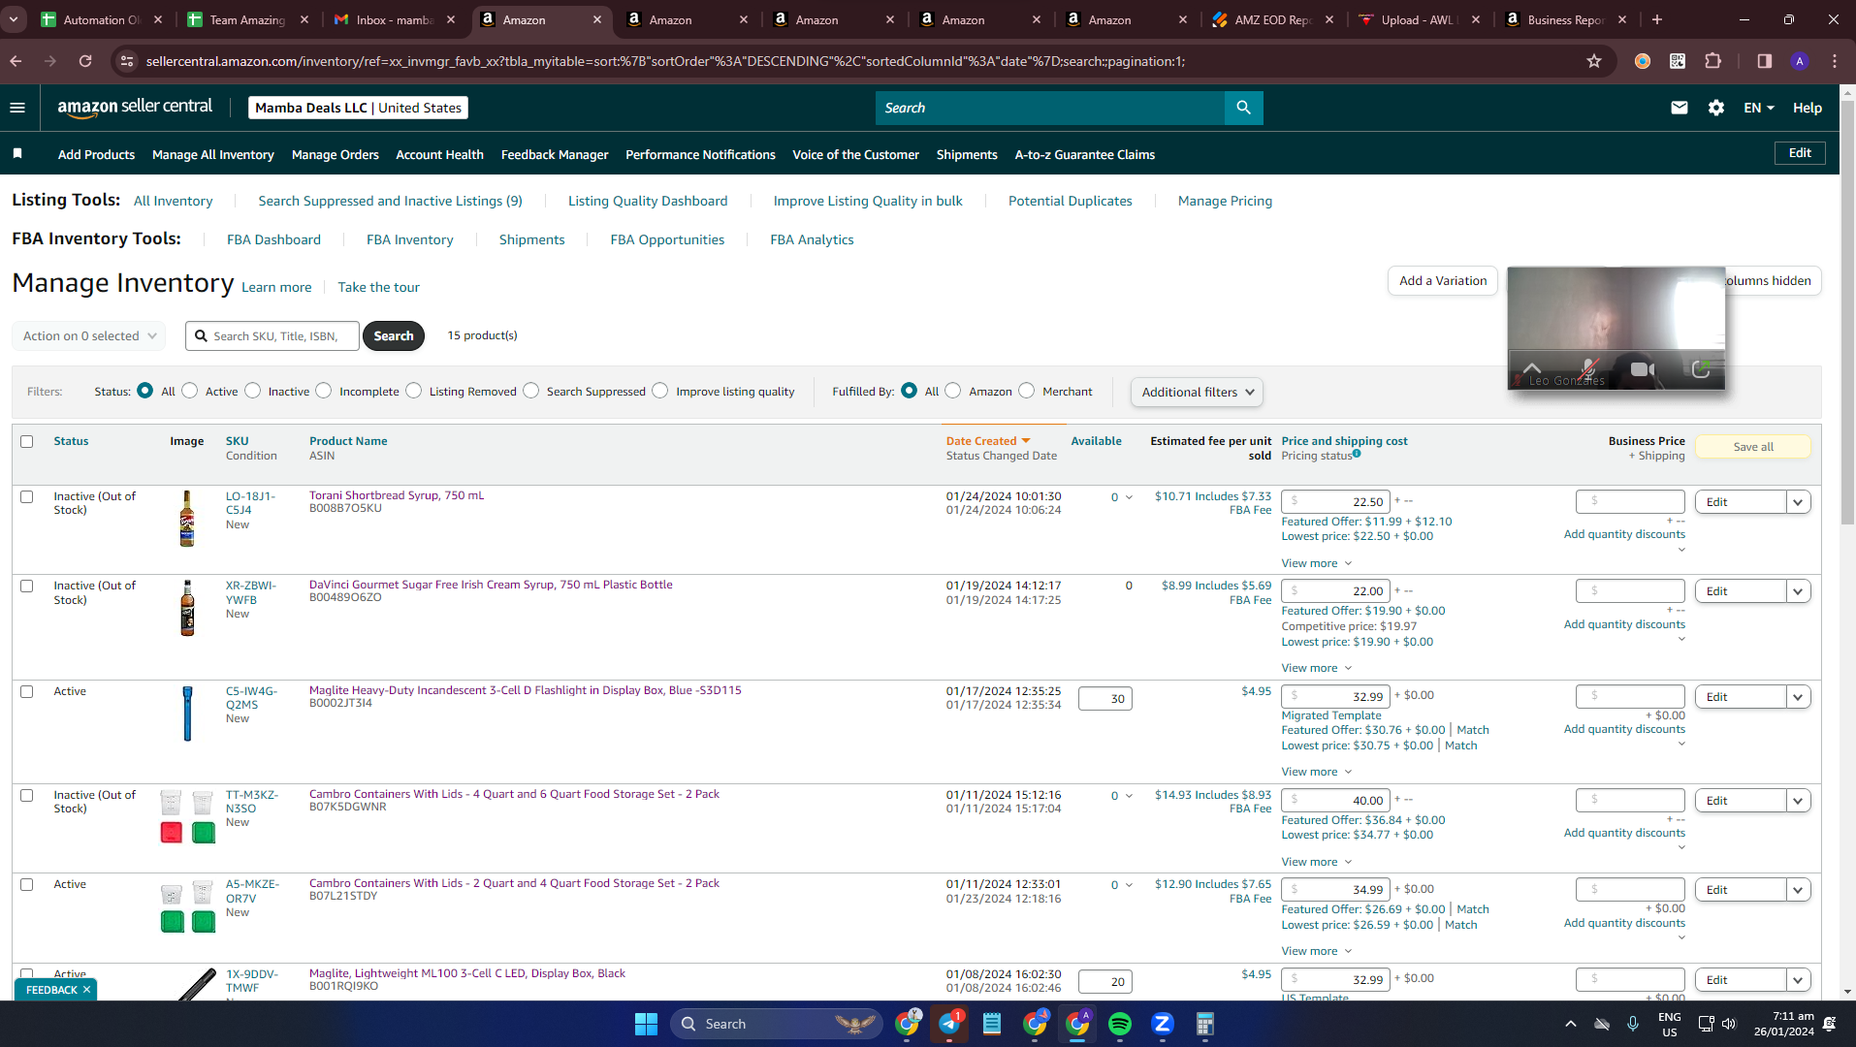This screenshot has height=1047, width=1856.
Task: Click the Maglite Blue Flashlight product thumbnail
Action: [187, 713]
